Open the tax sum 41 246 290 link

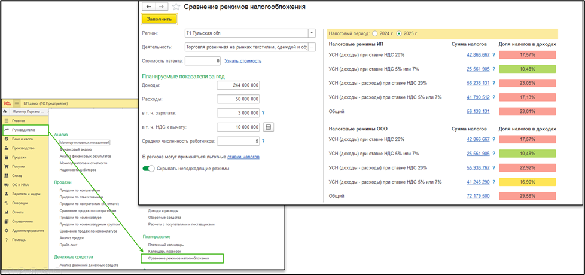(478, 182)
